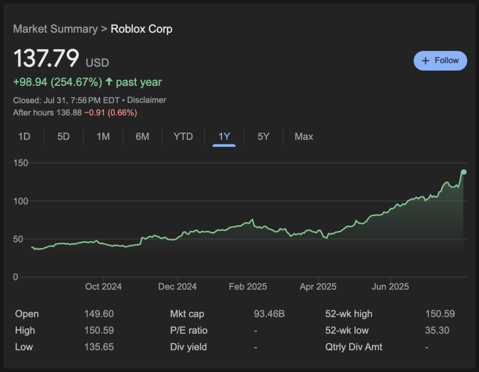Select the 5D time range tab
The image size is (479, 372).
[63, 136]
